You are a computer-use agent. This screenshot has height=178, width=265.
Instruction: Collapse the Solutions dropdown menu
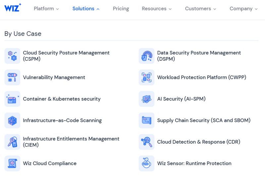click(x=86, y=9)
